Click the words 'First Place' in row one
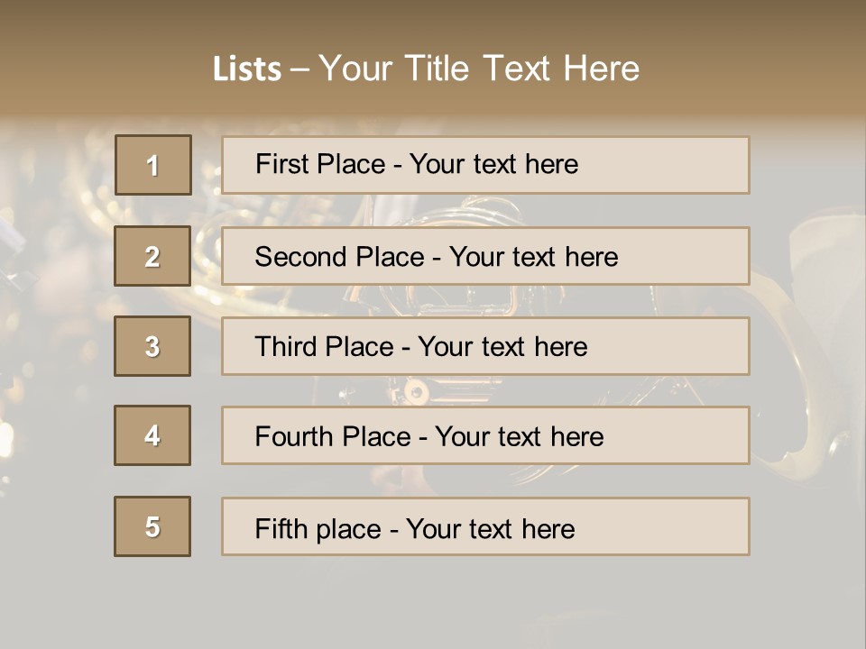Image resolution: width=866 pixels, height=649 pixels. [320, 164]
